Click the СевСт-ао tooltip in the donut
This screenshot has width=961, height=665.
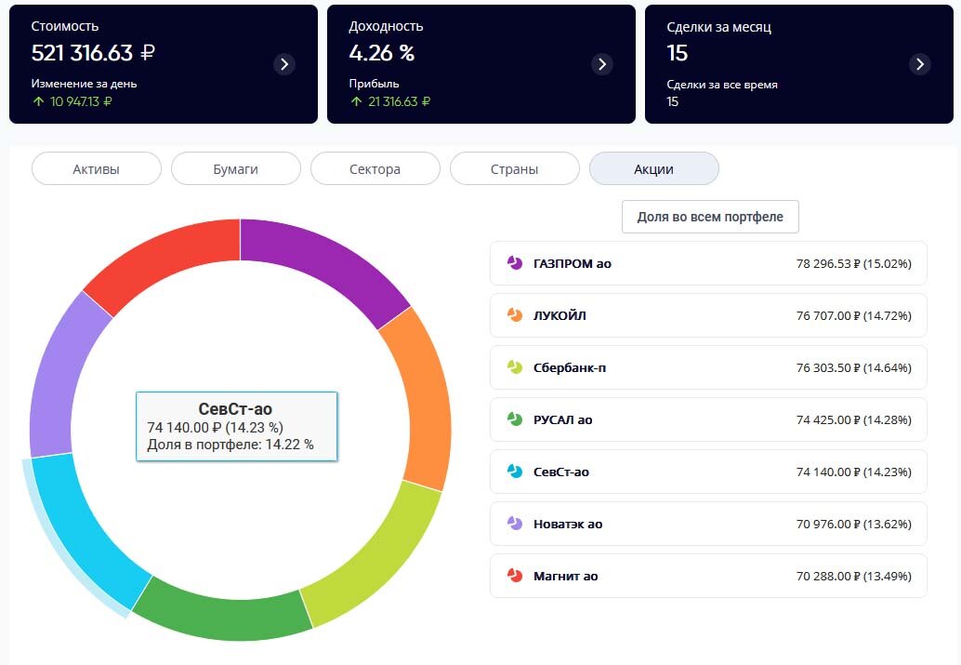[237, 426]
